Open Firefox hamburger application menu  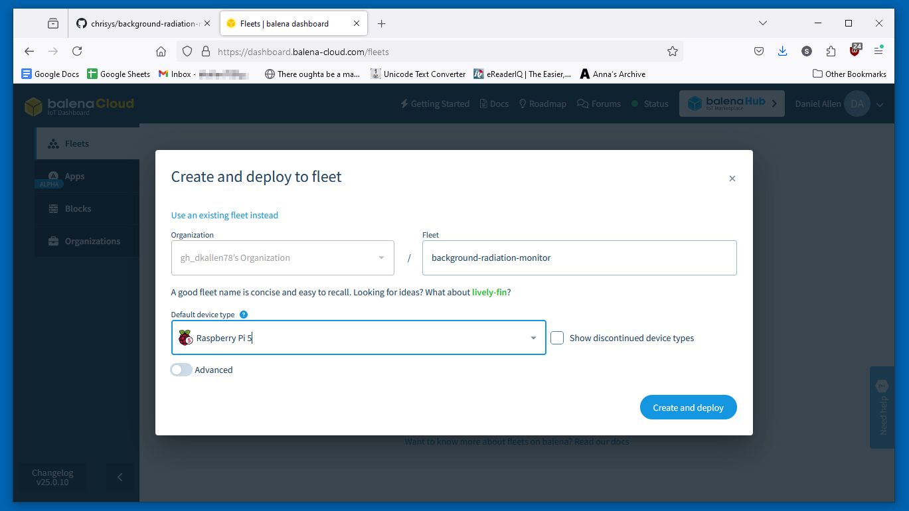pos(878,51)
